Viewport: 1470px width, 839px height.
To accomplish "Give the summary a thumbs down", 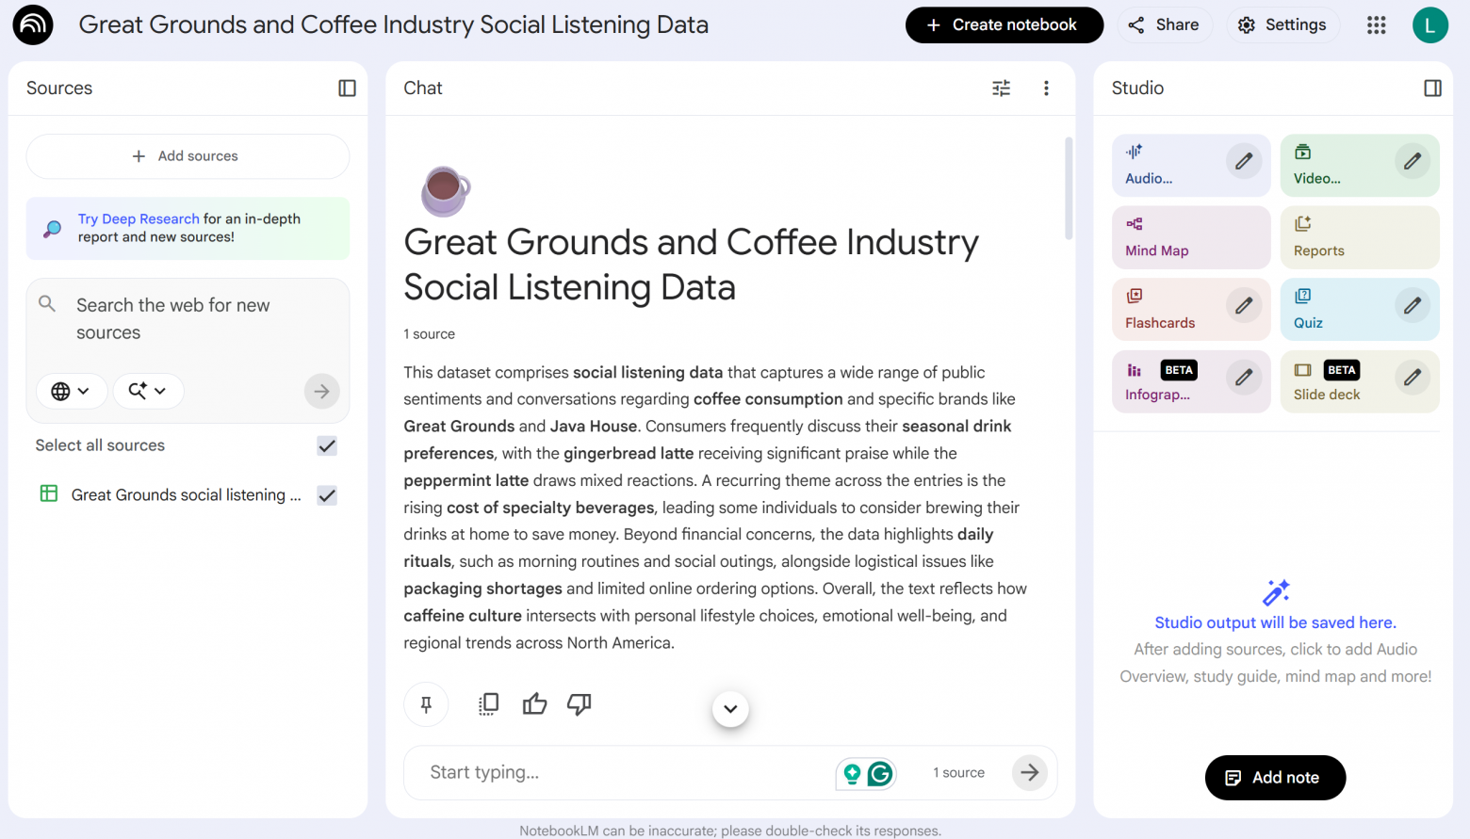I will pos(579,704).
